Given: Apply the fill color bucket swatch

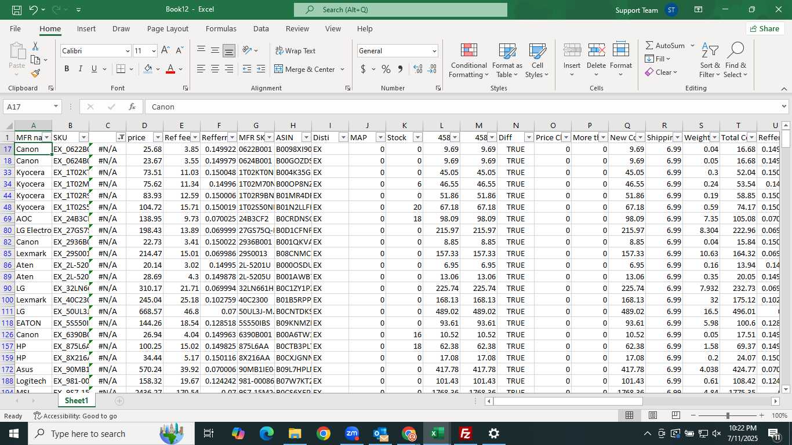Looking at the screenshot, I should point(148,69).
